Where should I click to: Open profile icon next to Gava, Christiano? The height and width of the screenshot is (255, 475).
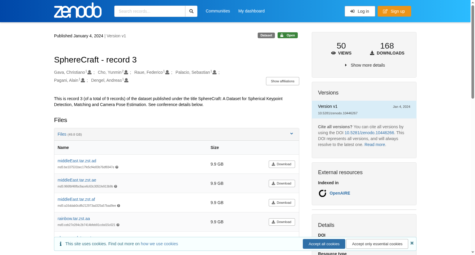pos(89,72)
